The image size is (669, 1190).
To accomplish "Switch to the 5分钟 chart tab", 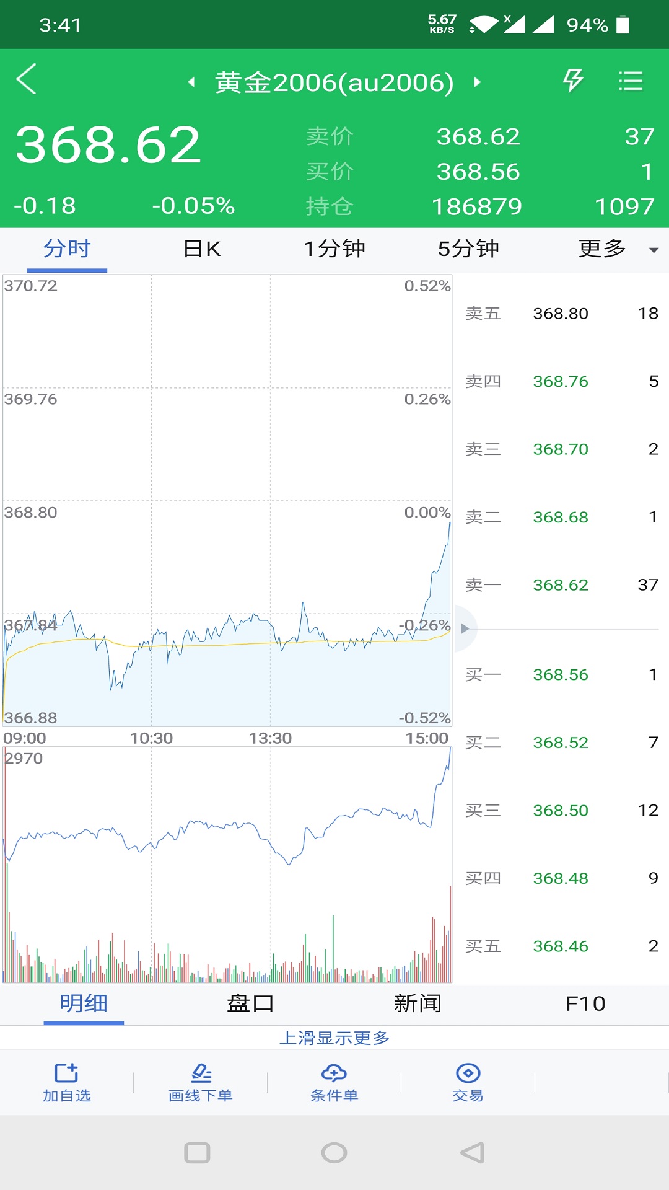I will tap(468, 249).
